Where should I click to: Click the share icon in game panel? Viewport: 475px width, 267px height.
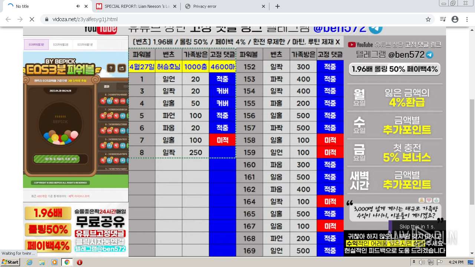[121, 68]
